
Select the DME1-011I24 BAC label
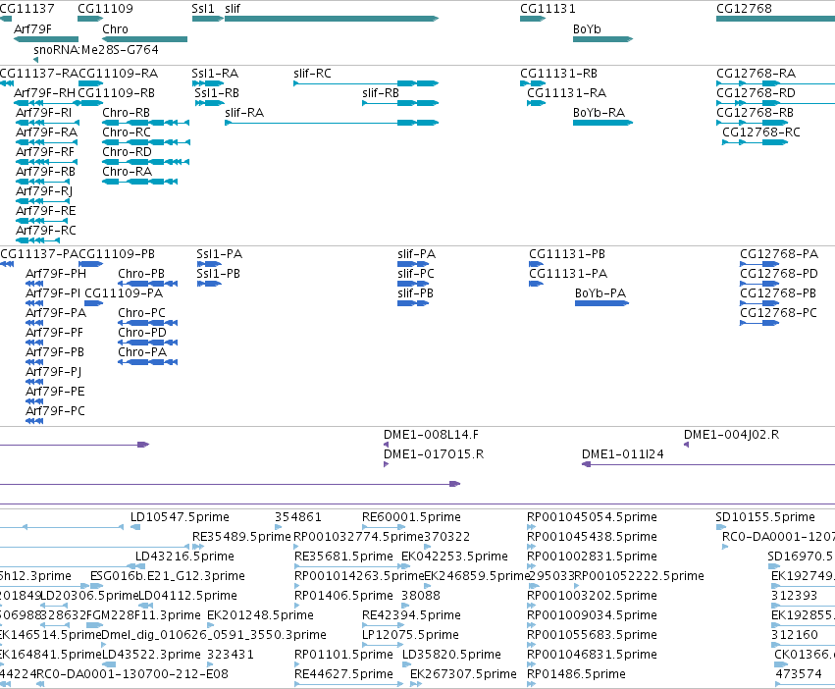click(623, 454)
